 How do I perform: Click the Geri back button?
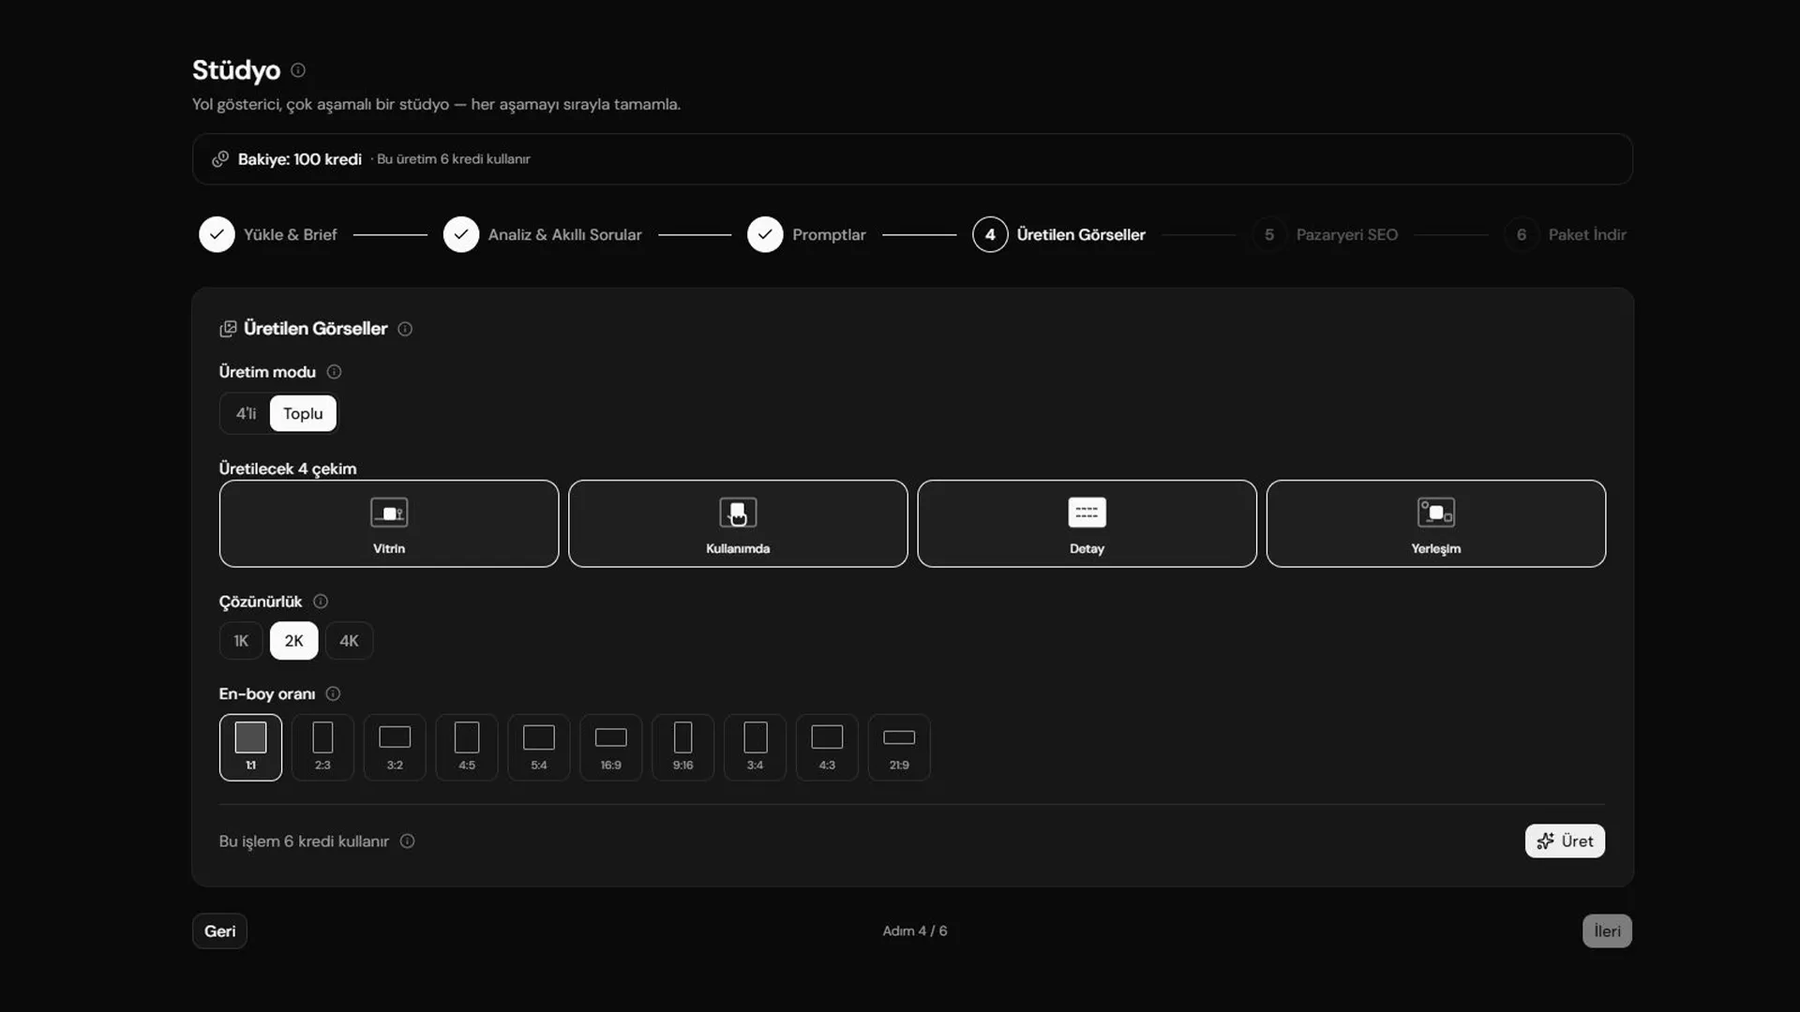(220, 931)
